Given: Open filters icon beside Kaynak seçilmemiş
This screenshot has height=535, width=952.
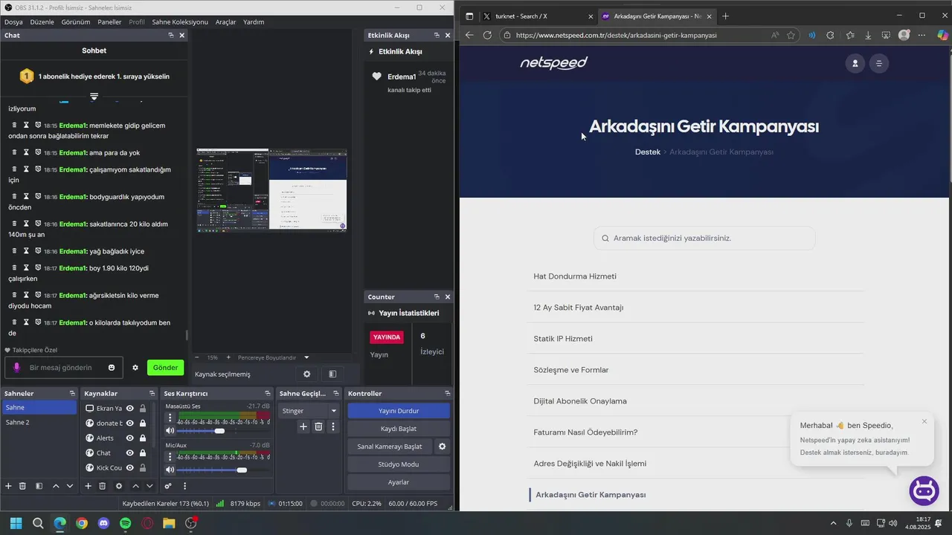Looking at the screenshot, I should [x=332, y=374].
